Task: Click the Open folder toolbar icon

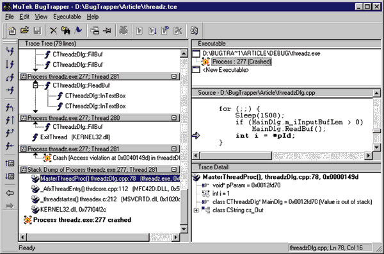Action: pyautogui.click(x=24, y=31)
